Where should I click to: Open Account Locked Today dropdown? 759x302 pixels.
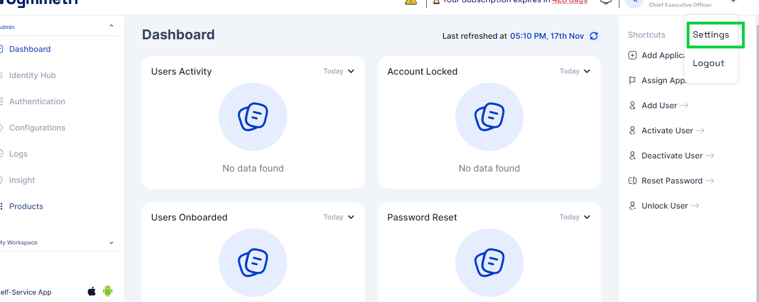pyautogui.click(x=575, y=71)
